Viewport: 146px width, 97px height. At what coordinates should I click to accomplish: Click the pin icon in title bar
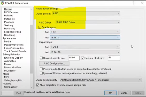[133, 3]
